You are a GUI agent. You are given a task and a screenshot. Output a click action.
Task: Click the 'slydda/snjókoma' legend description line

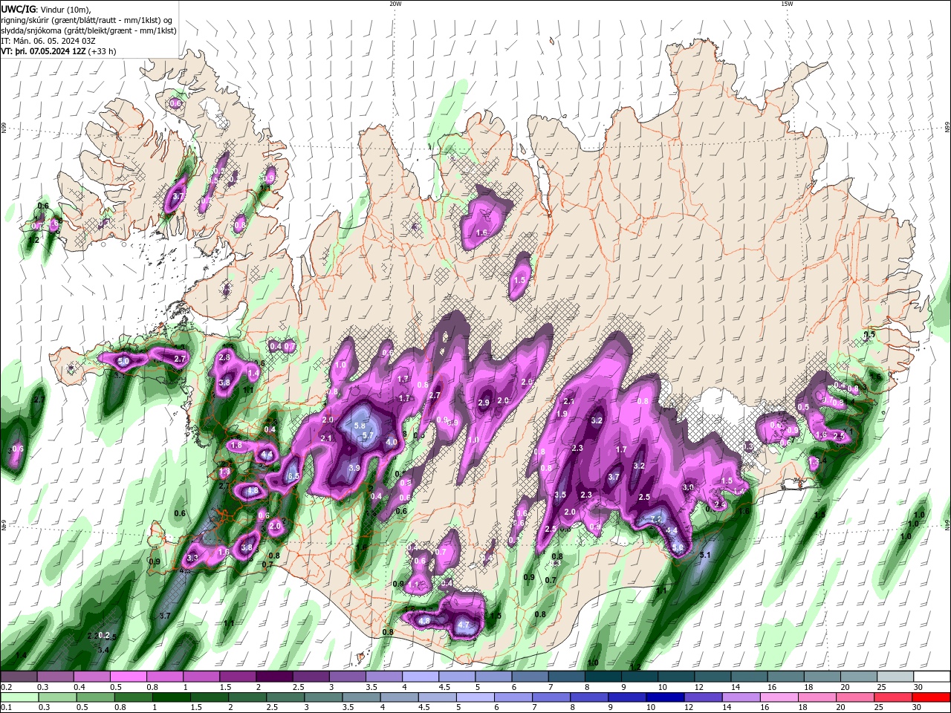tap(89, 30)
